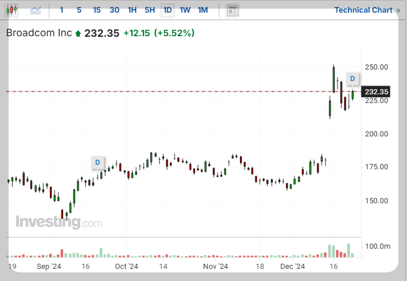The image size is (407, 281).
Task: Select the 30 minute interval
Action: (114, 10)
